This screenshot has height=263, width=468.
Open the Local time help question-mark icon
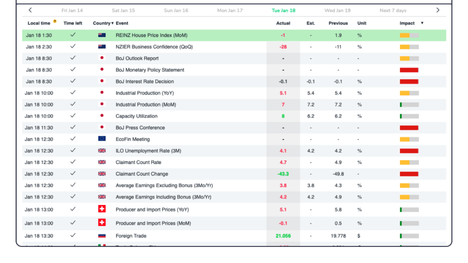click(55, 22)
